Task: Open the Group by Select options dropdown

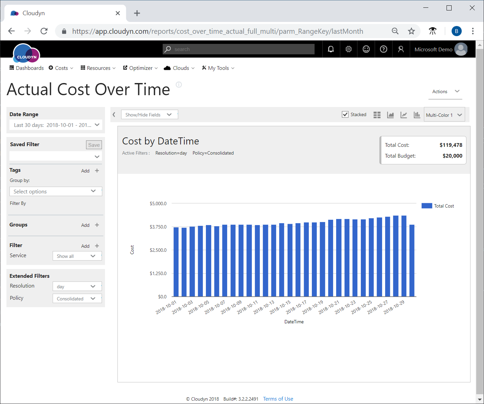Action: (56, 191)
